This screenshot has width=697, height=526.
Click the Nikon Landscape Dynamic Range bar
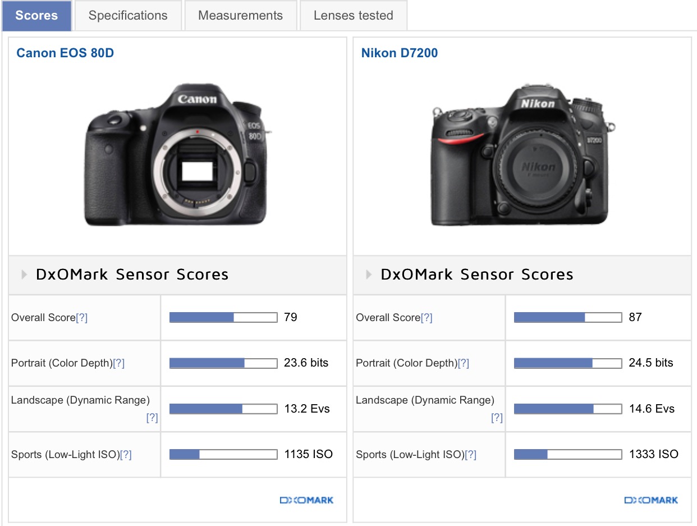[x=568, y=409]
